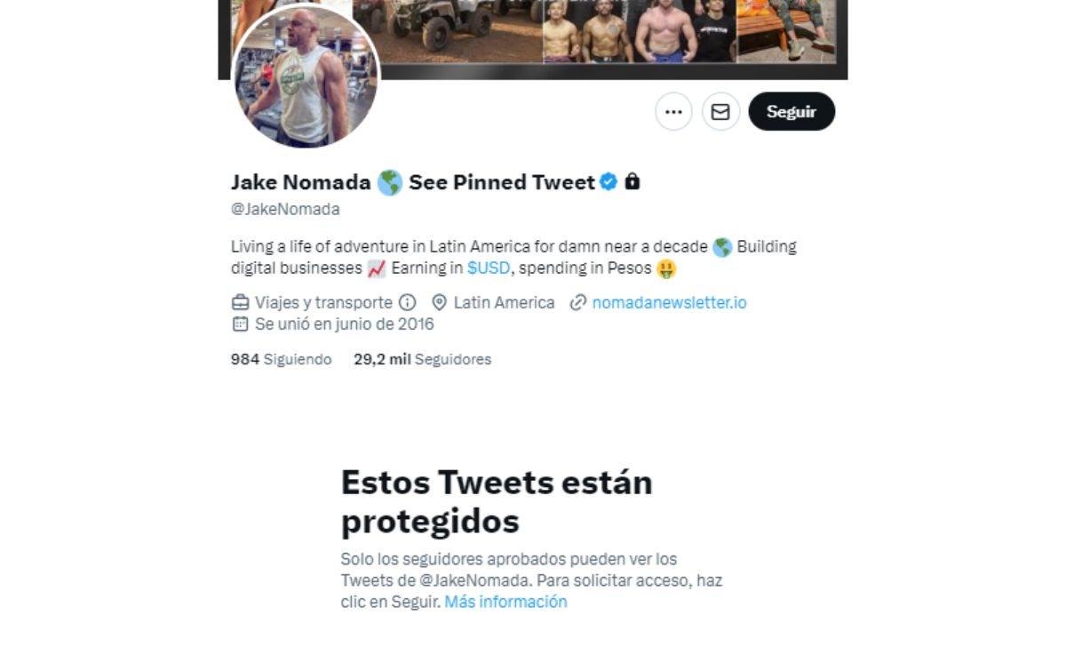Click the link chain icon

[x=578, y=302]
